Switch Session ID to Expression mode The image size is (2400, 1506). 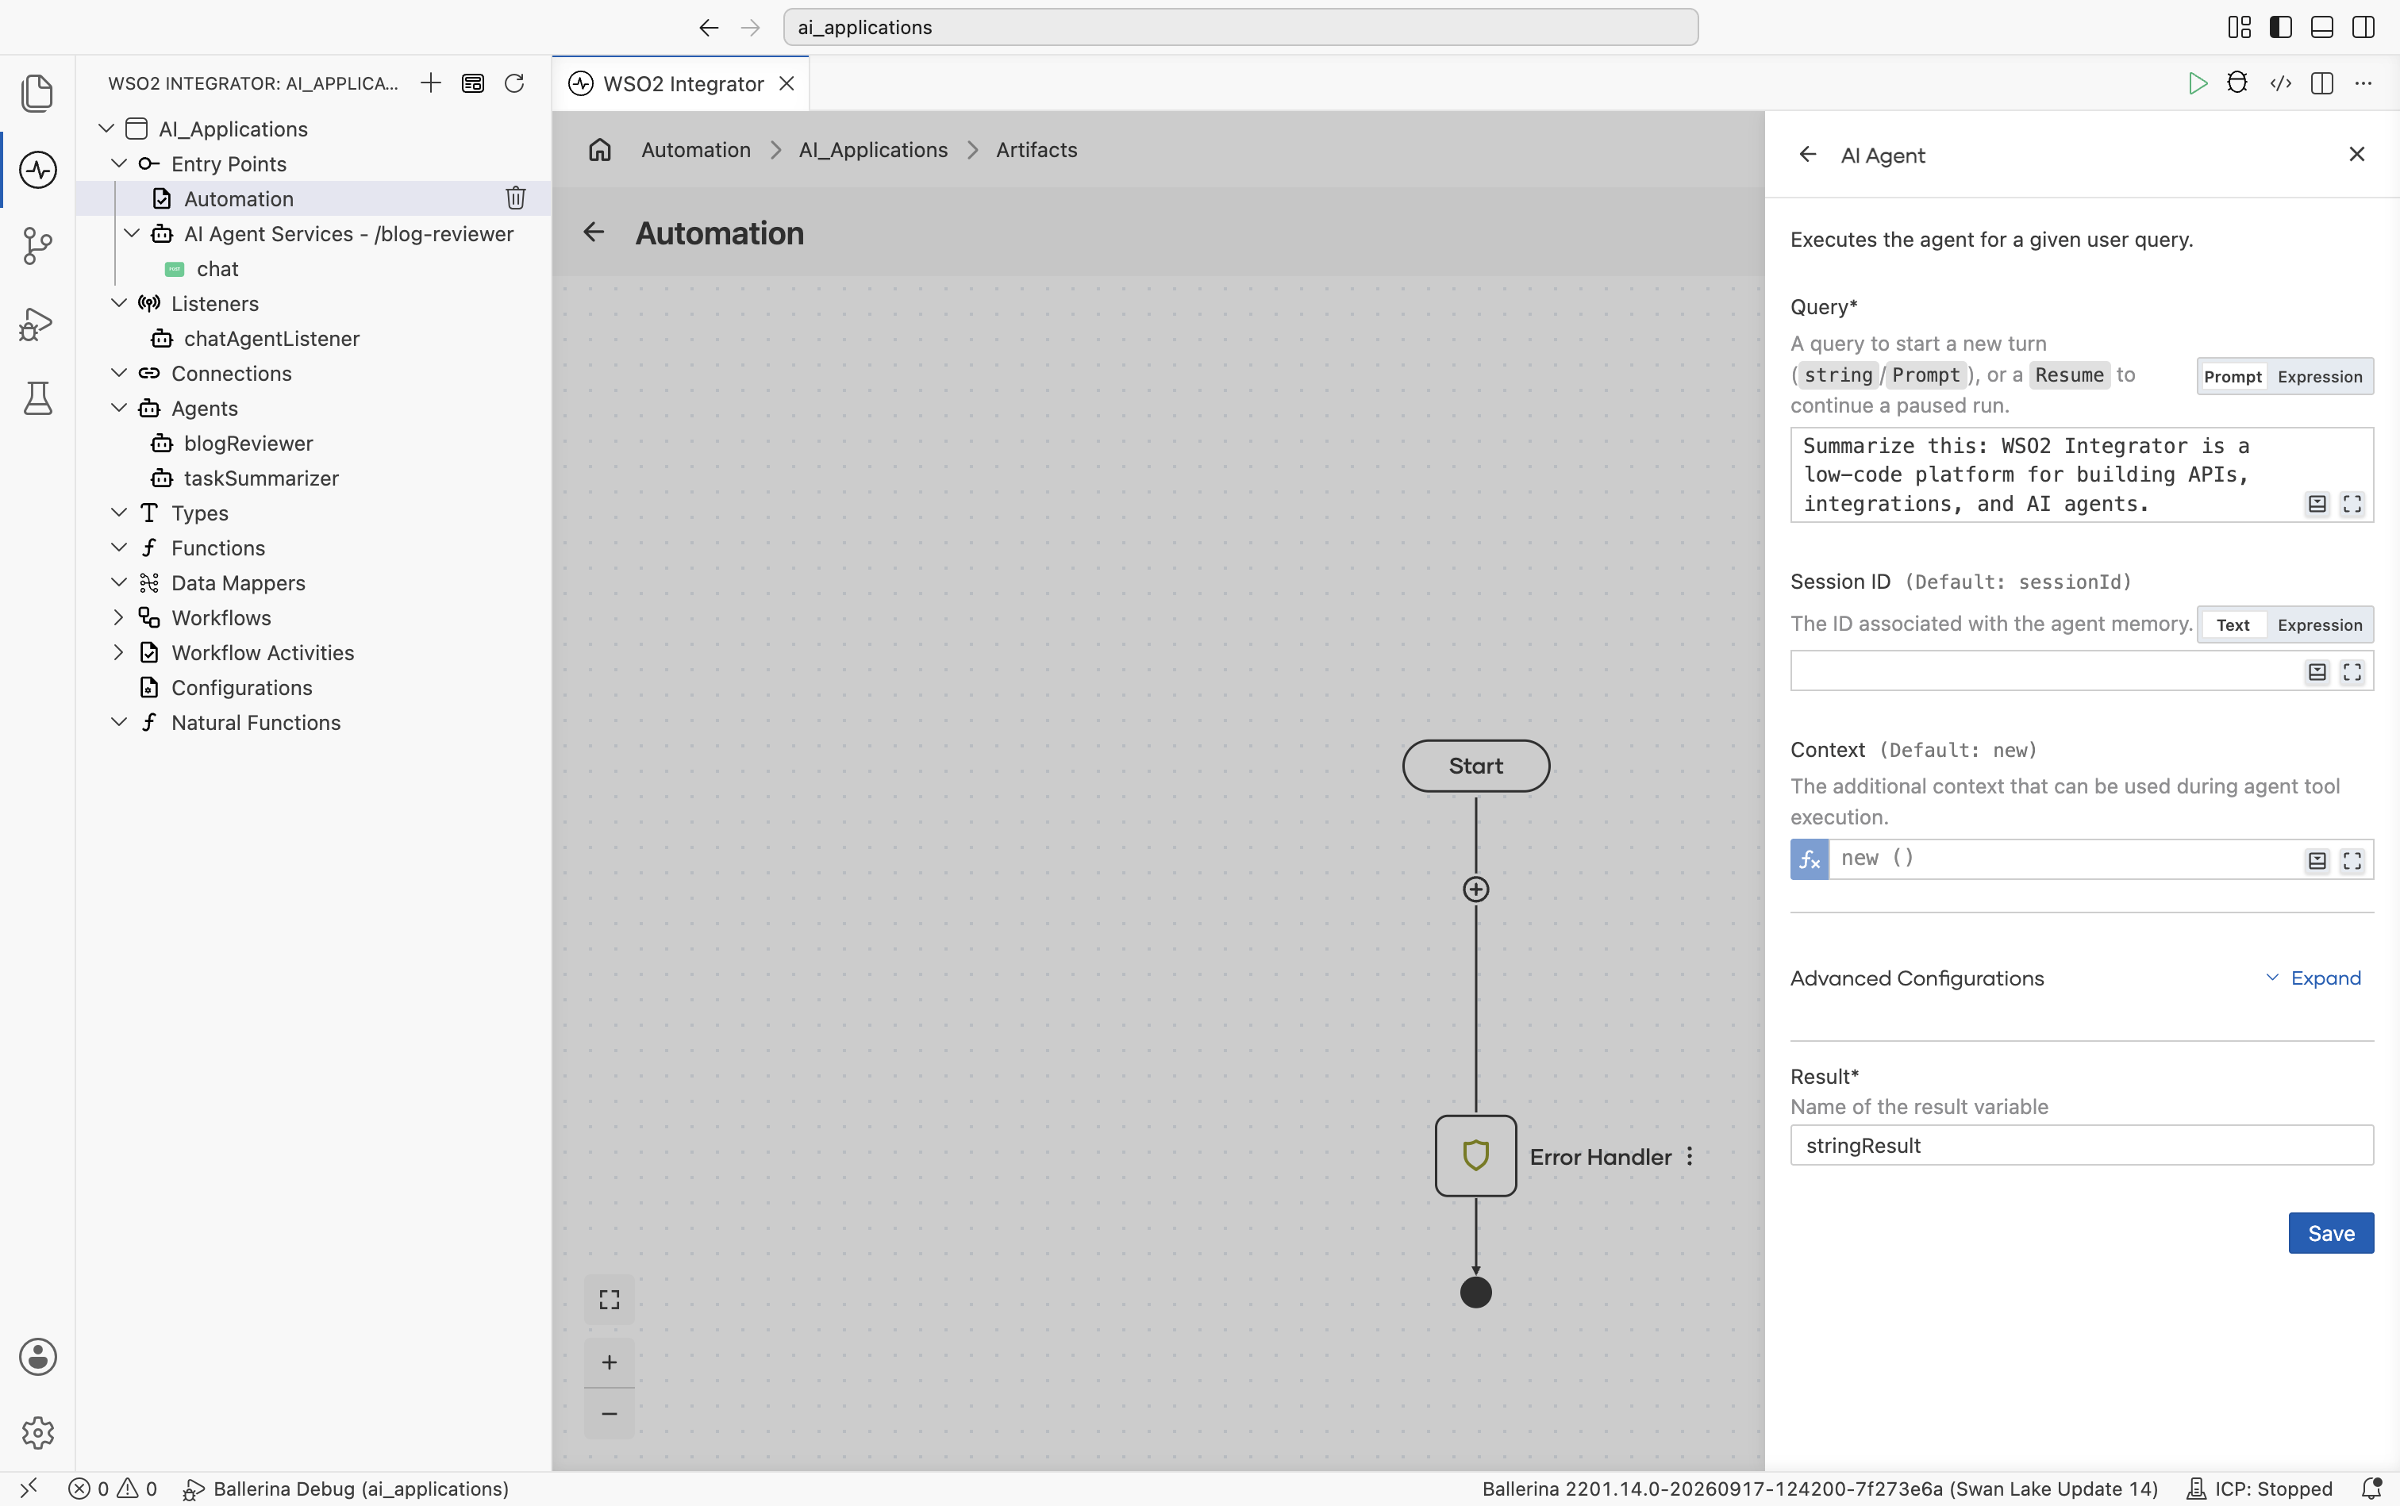(x=2319, y=624)
